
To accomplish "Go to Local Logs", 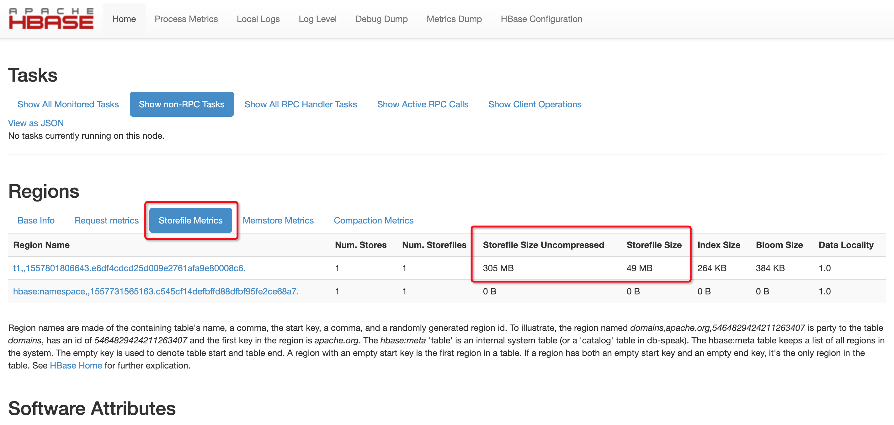I will click(258, 19).
